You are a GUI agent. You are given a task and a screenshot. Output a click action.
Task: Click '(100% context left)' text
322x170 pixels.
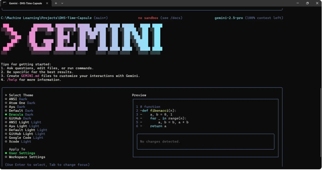point(264,18)
